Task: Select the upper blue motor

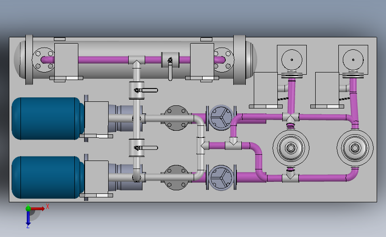Action: (48, 118)
